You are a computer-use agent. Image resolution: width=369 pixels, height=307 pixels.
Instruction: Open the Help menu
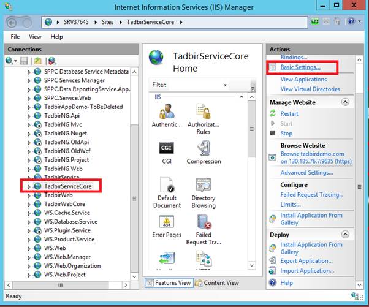click(x=57, y=37)
